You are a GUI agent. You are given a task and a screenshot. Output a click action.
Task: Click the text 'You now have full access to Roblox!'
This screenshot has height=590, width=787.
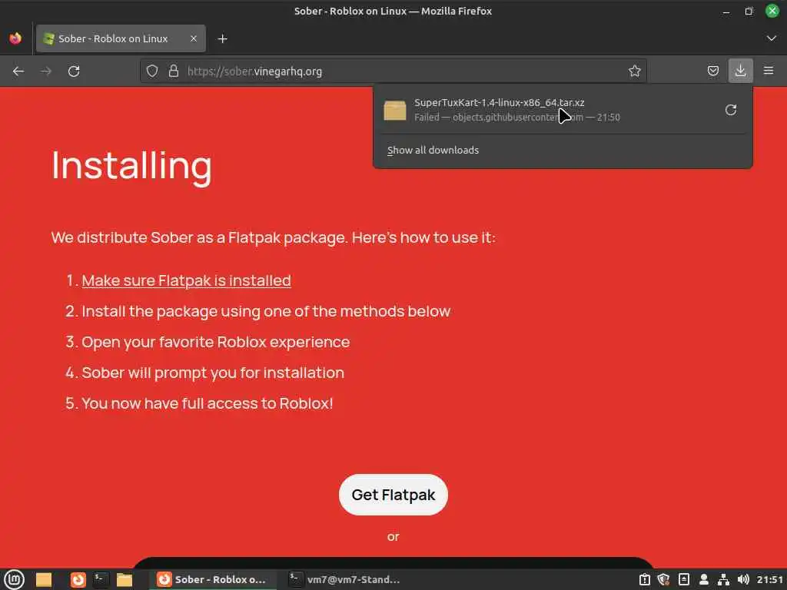(x=208, y=403)
